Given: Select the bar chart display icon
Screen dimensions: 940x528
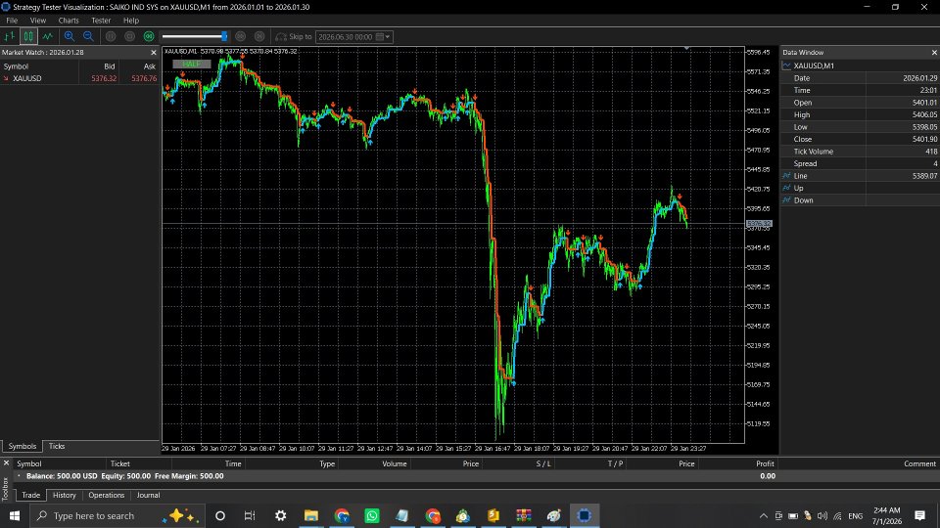Looking at the screenshot, I should coord(10,36).
